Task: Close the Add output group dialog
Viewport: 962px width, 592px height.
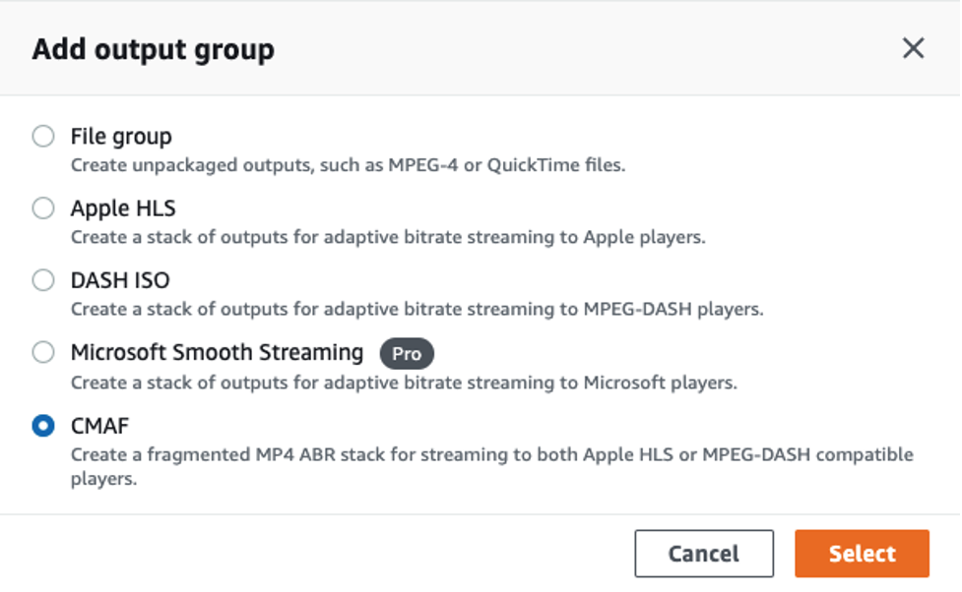Action: (x=913, y=47)
